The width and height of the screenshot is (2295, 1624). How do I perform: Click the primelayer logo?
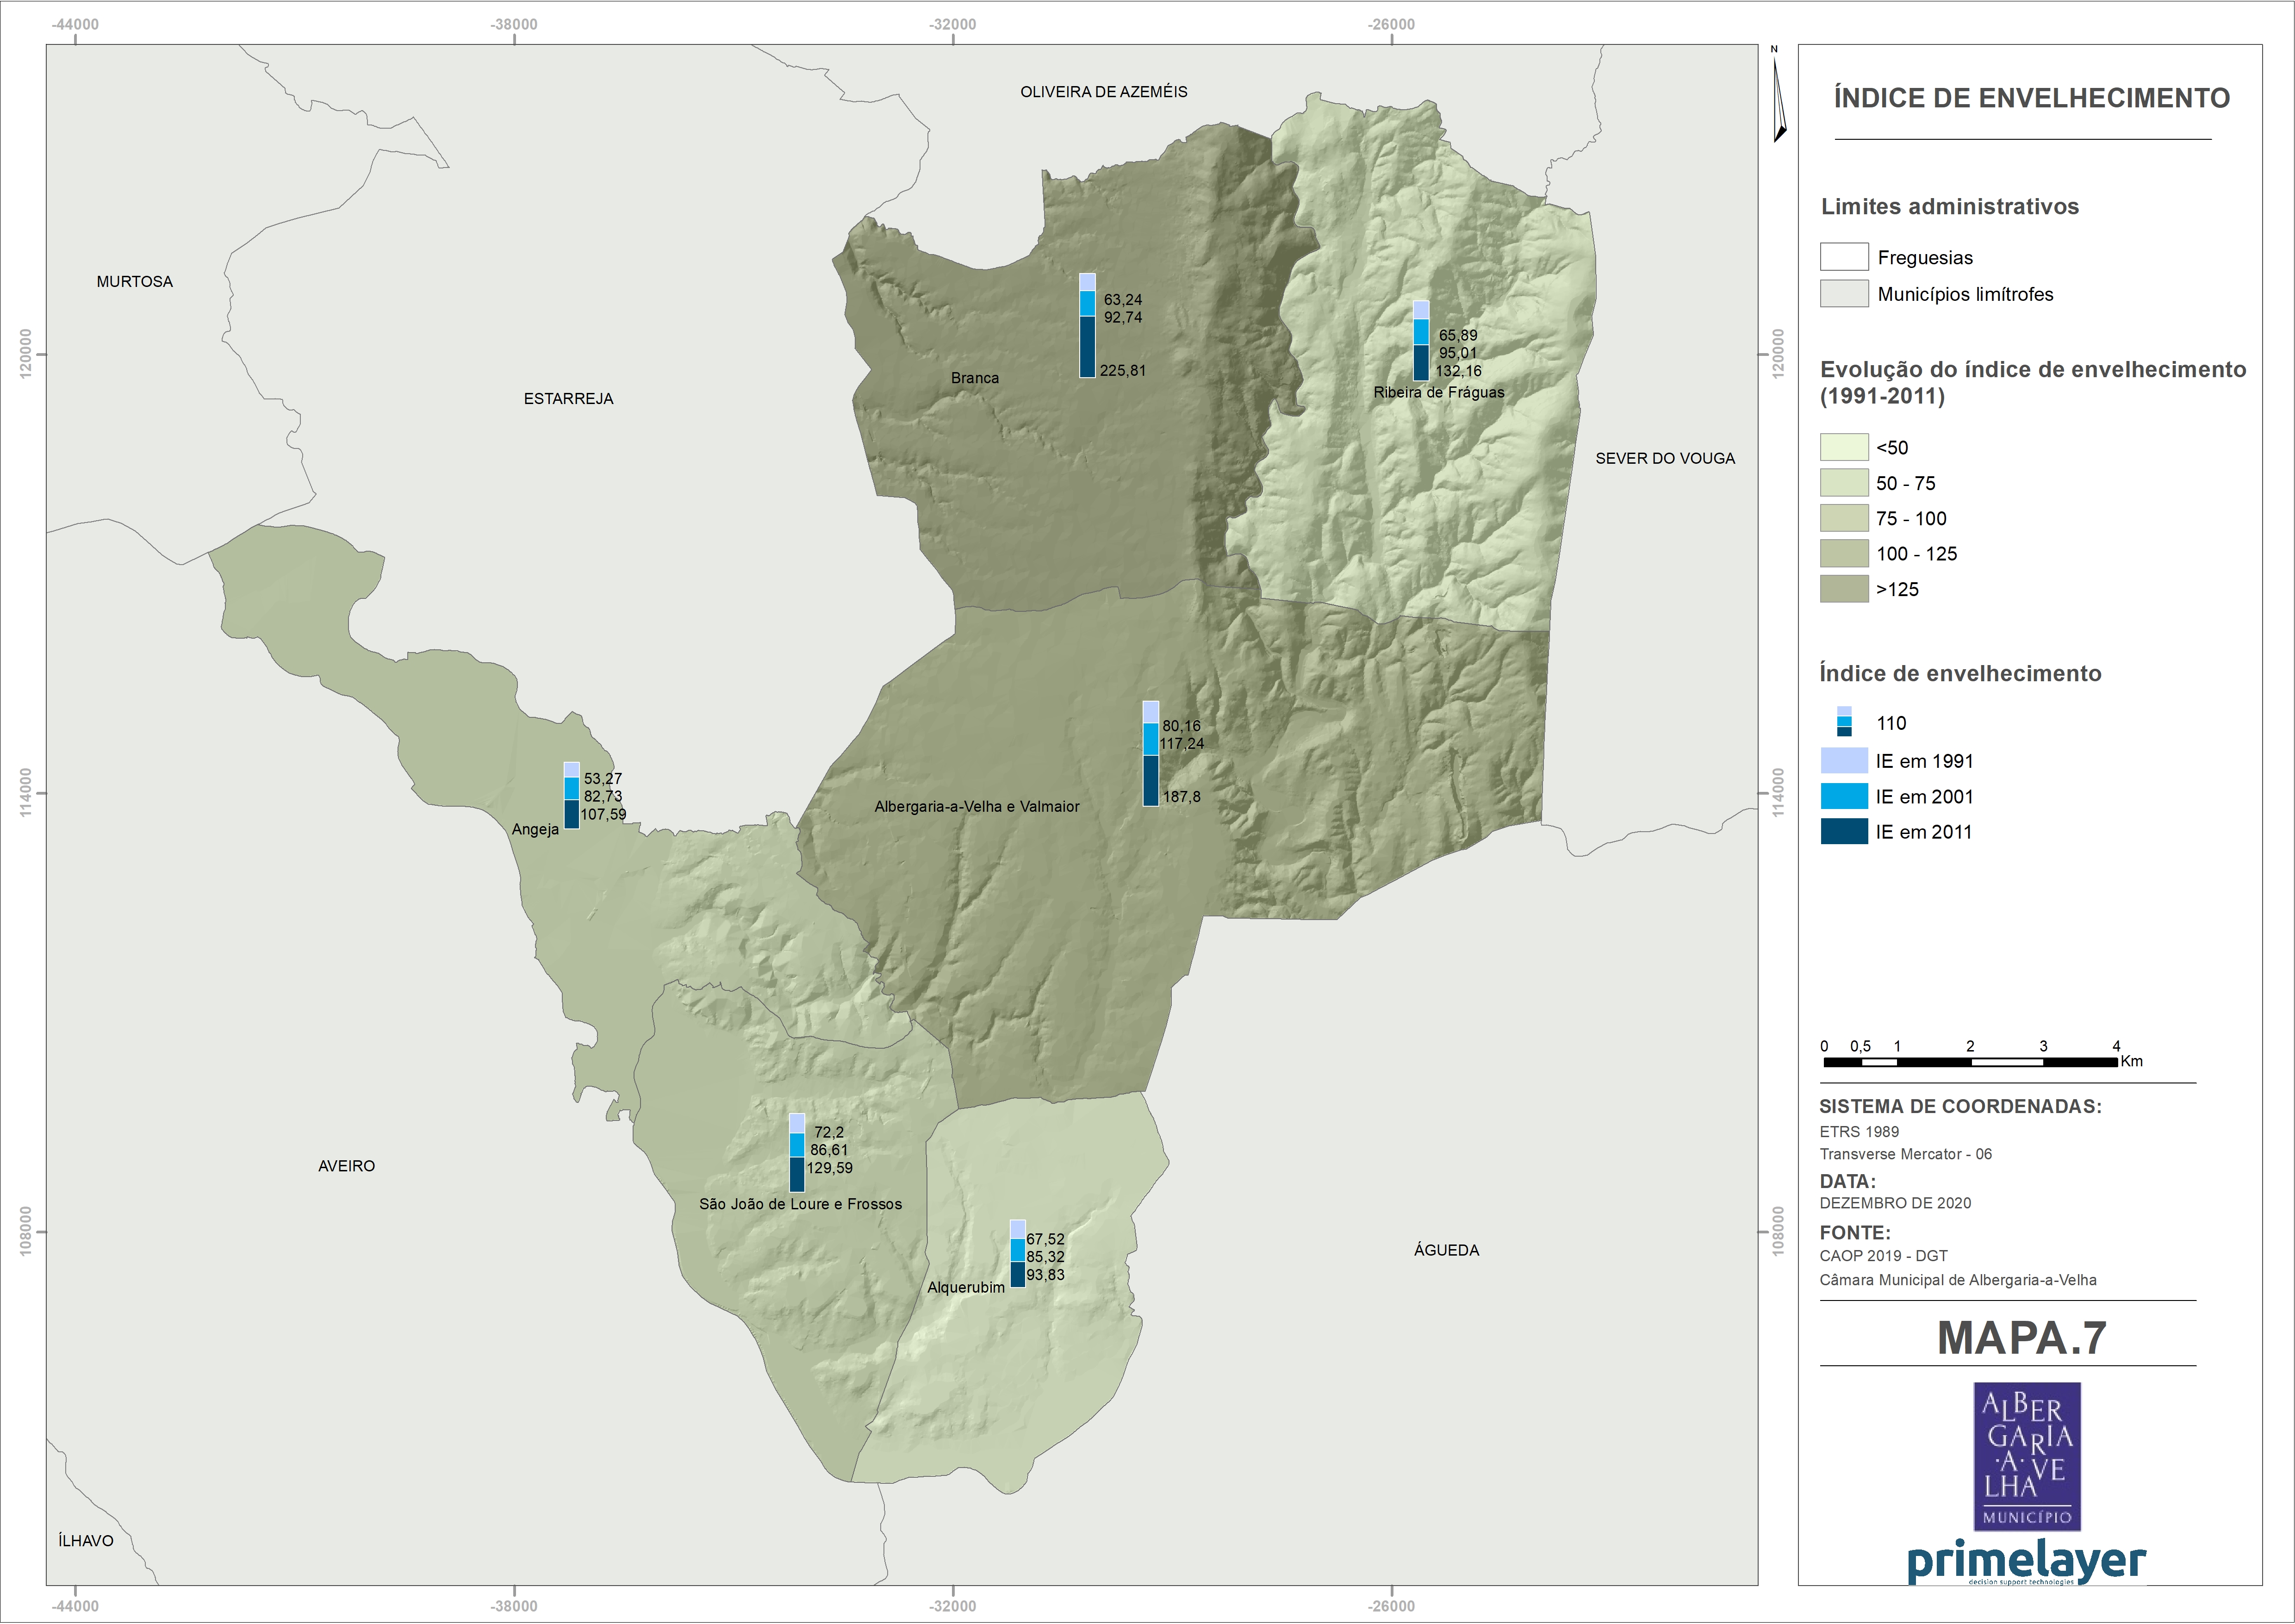tap(2026, 1563)
